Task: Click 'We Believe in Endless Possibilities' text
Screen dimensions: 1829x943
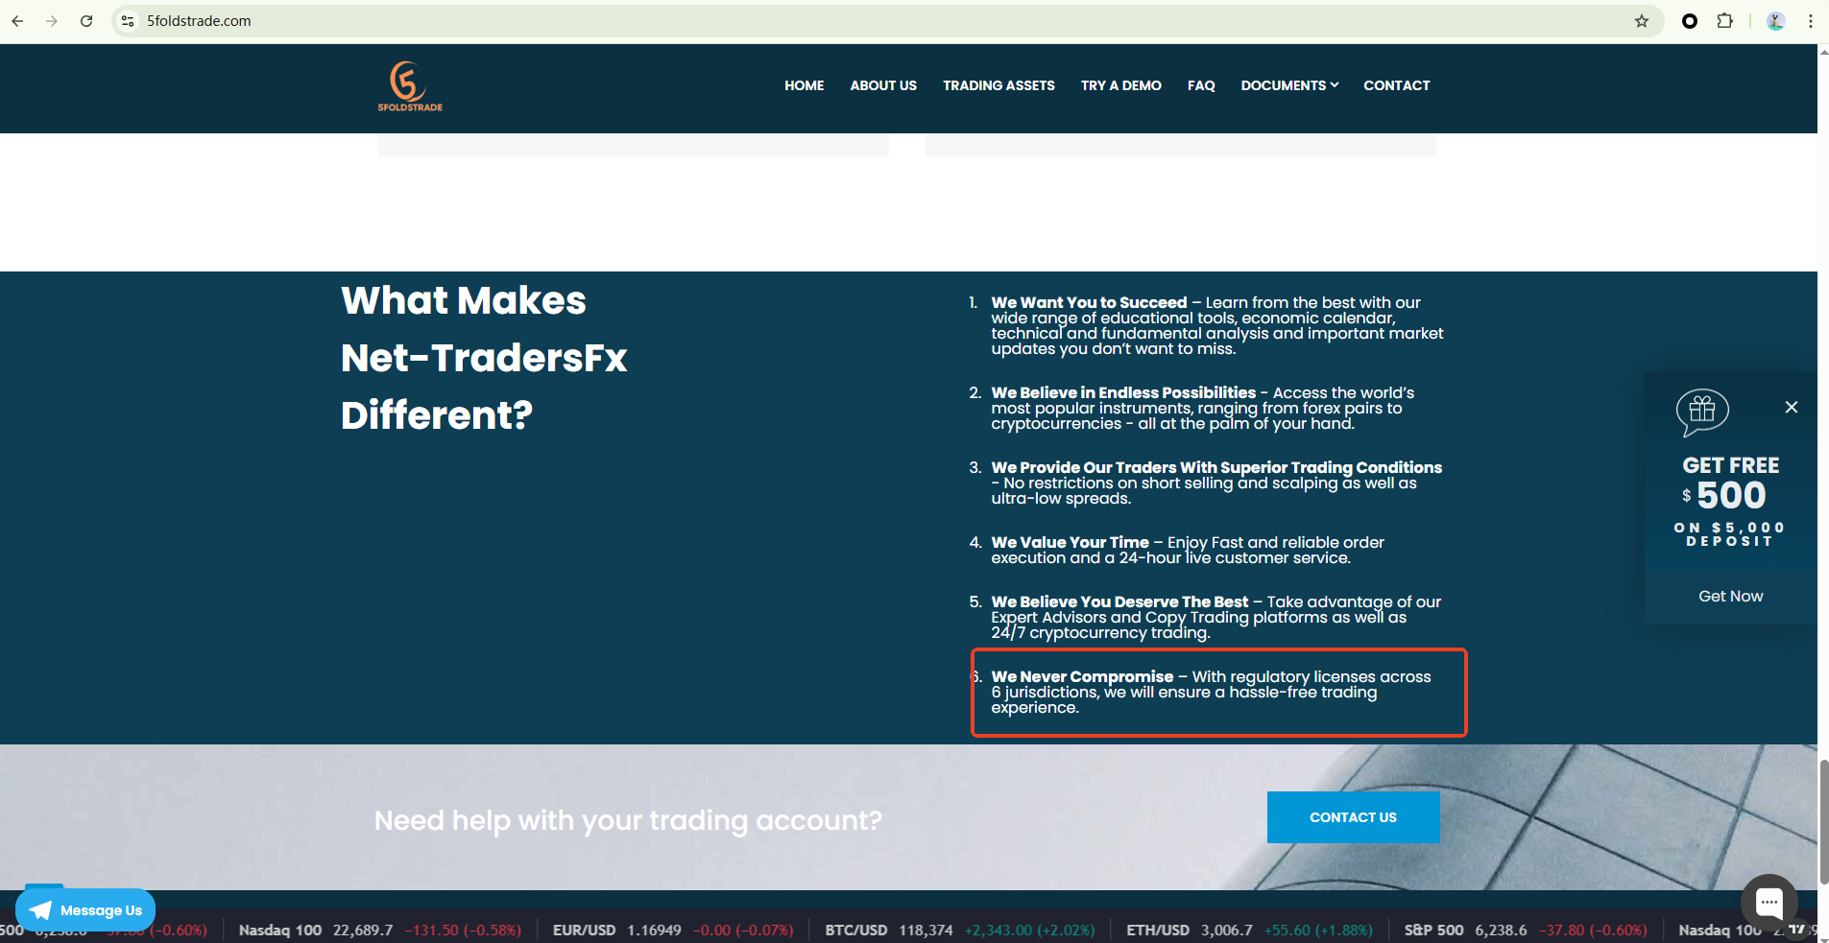Action: point(1123,392)
